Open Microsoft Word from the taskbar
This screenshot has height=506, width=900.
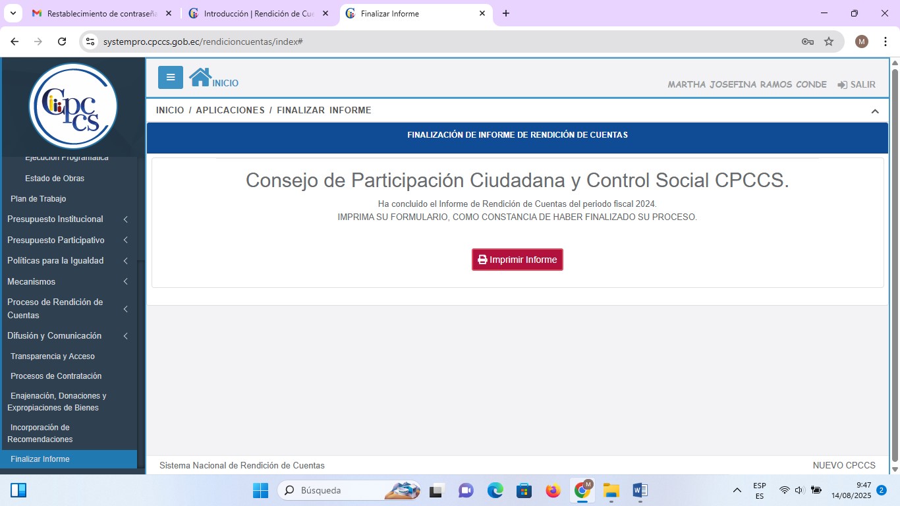(640, 490)
